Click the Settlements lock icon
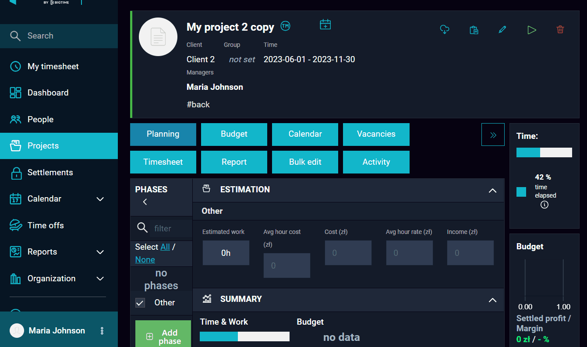The width and height of the screenshot is (587, 347). [x=16, y=173]
